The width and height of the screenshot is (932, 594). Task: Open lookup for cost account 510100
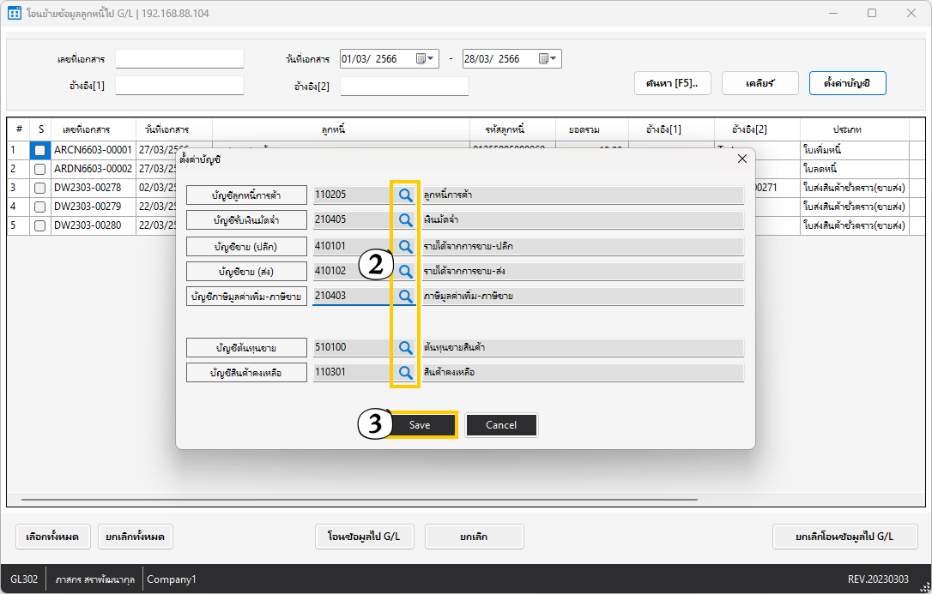[405, 347]
